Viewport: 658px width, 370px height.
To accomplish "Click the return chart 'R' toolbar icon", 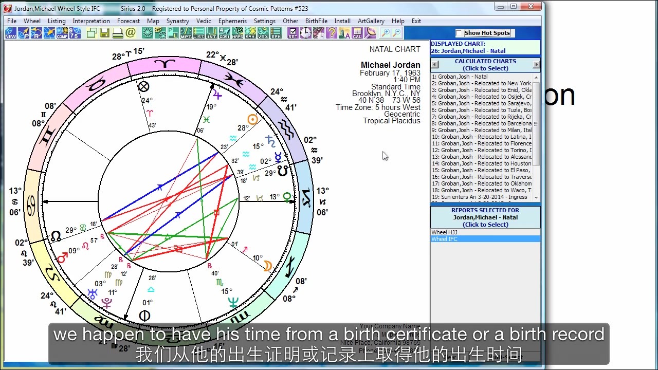I will pos(36,33).
